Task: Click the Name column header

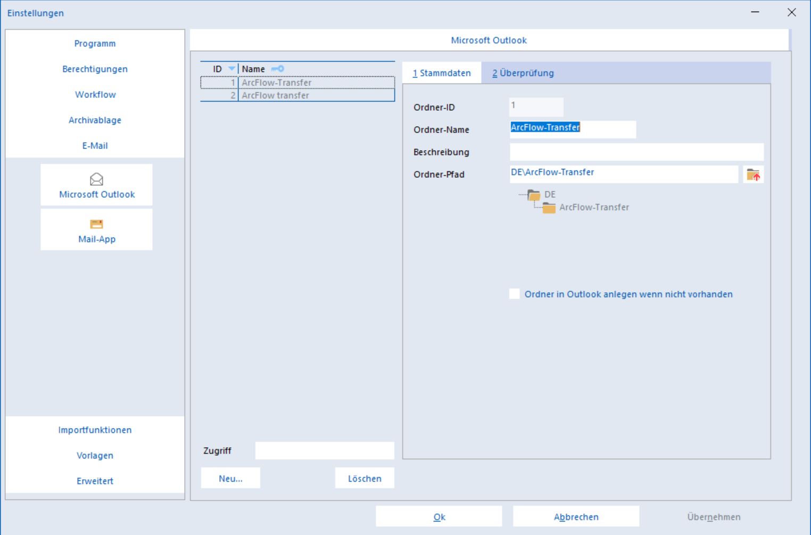Action: tap(316, 69)
